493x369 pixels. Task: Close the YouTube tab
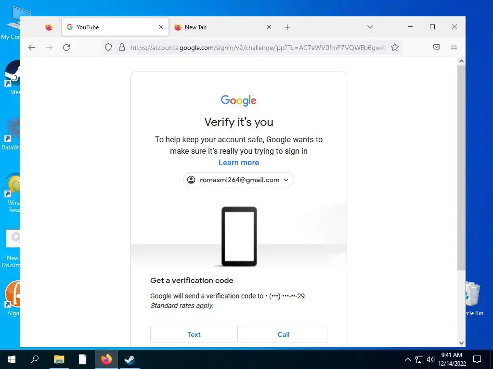[x=161, y=27]
